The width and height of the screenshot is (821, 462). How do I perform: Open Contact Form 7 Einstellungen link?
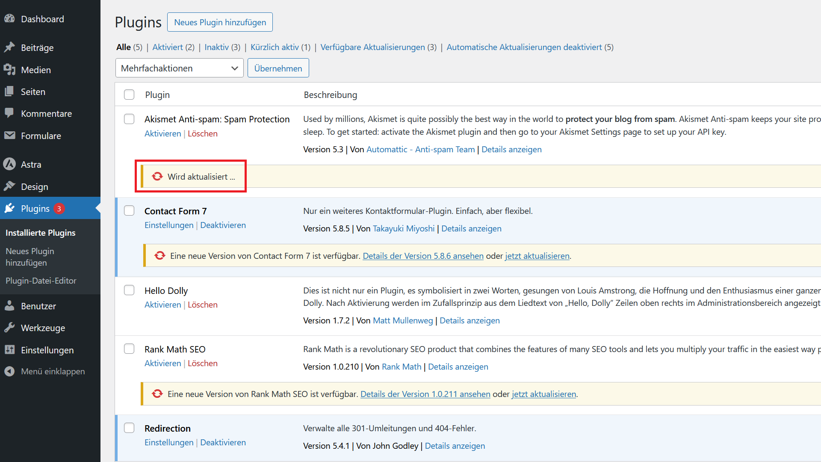tap(169, 225)
